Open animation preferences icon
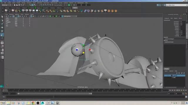The image size is (188, 105). [x=186, y=94]
